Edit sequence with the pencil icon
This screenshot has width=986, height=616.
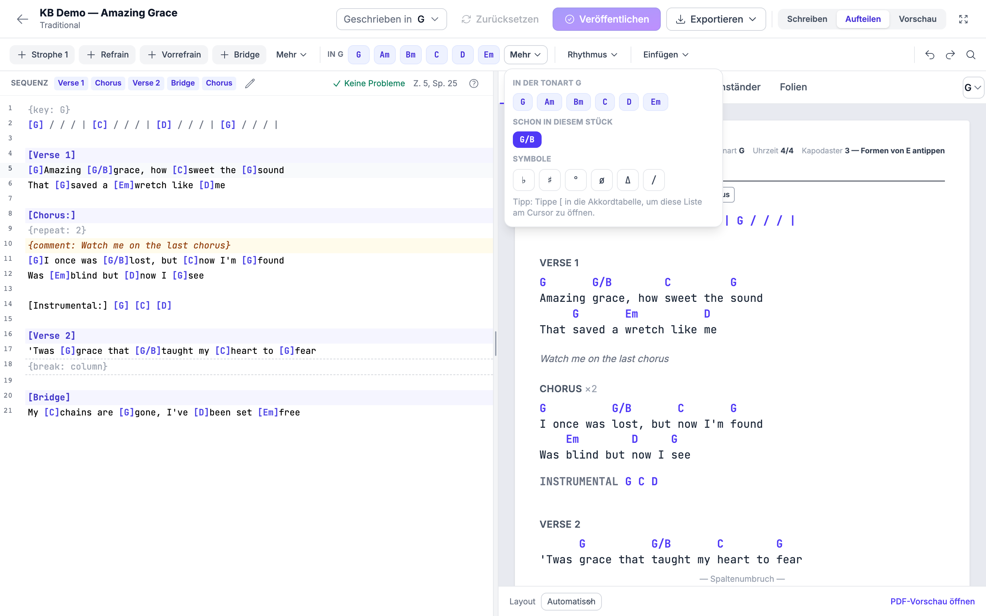click(250, 83)
